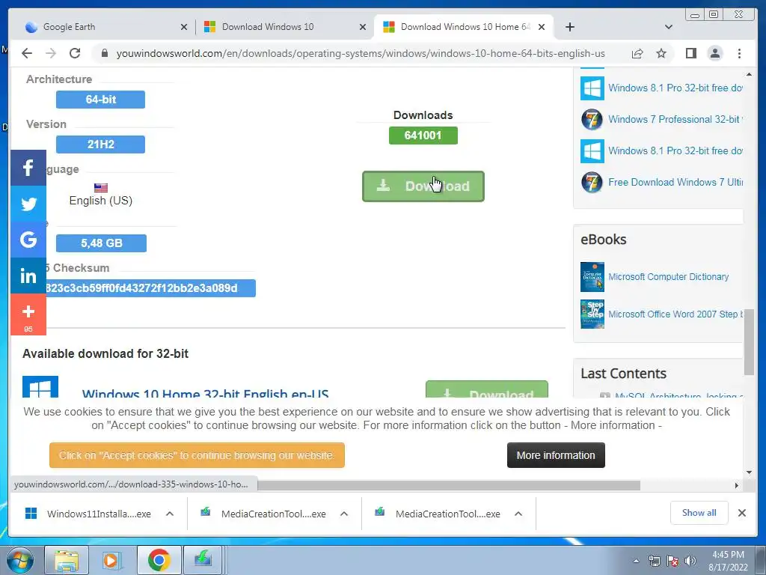Click the 5,48 GB size badge
Image resolution: width=766 pixels, height=575 pixels.
(101, 243)
